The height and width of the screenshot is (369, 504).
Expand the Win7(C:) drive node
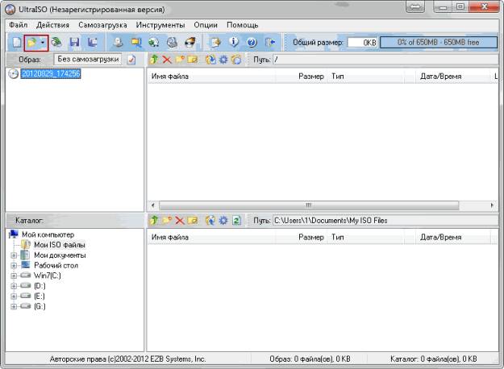(14, 276)
